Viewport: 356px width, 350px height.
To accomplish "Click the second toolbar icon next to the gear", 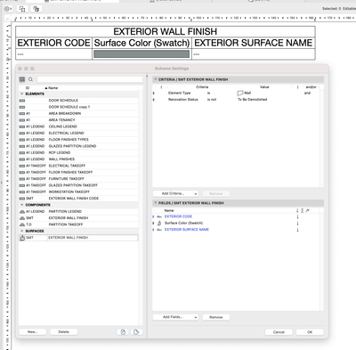I will point(22,9).
